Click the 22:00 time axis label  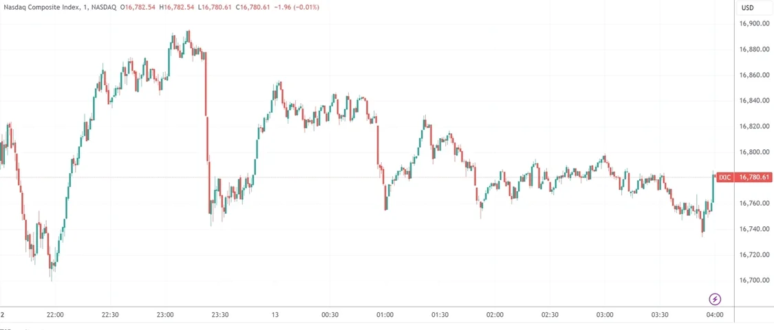coord(55,315)
